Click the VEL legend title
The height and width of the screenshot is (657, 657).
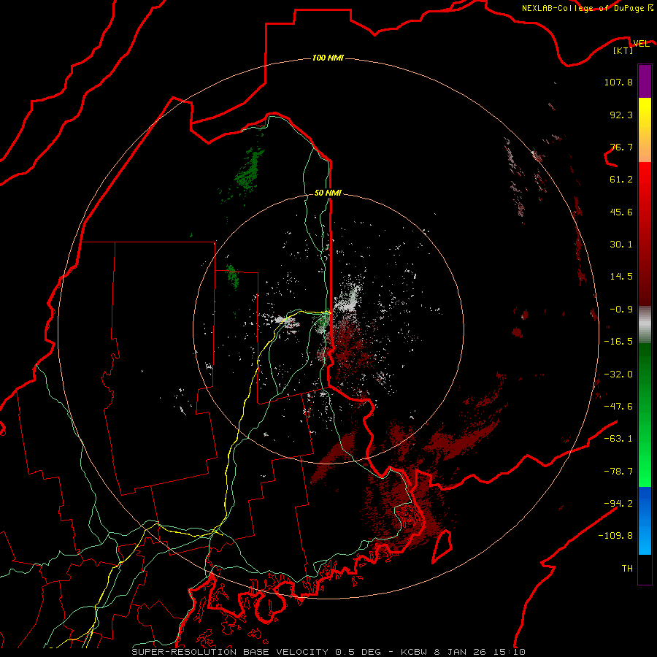coord(641,43)
